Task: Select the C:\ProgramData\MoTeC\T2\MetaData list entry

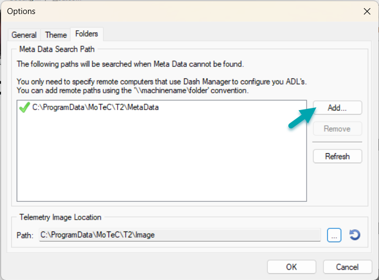Action: (x=96, y=107)
